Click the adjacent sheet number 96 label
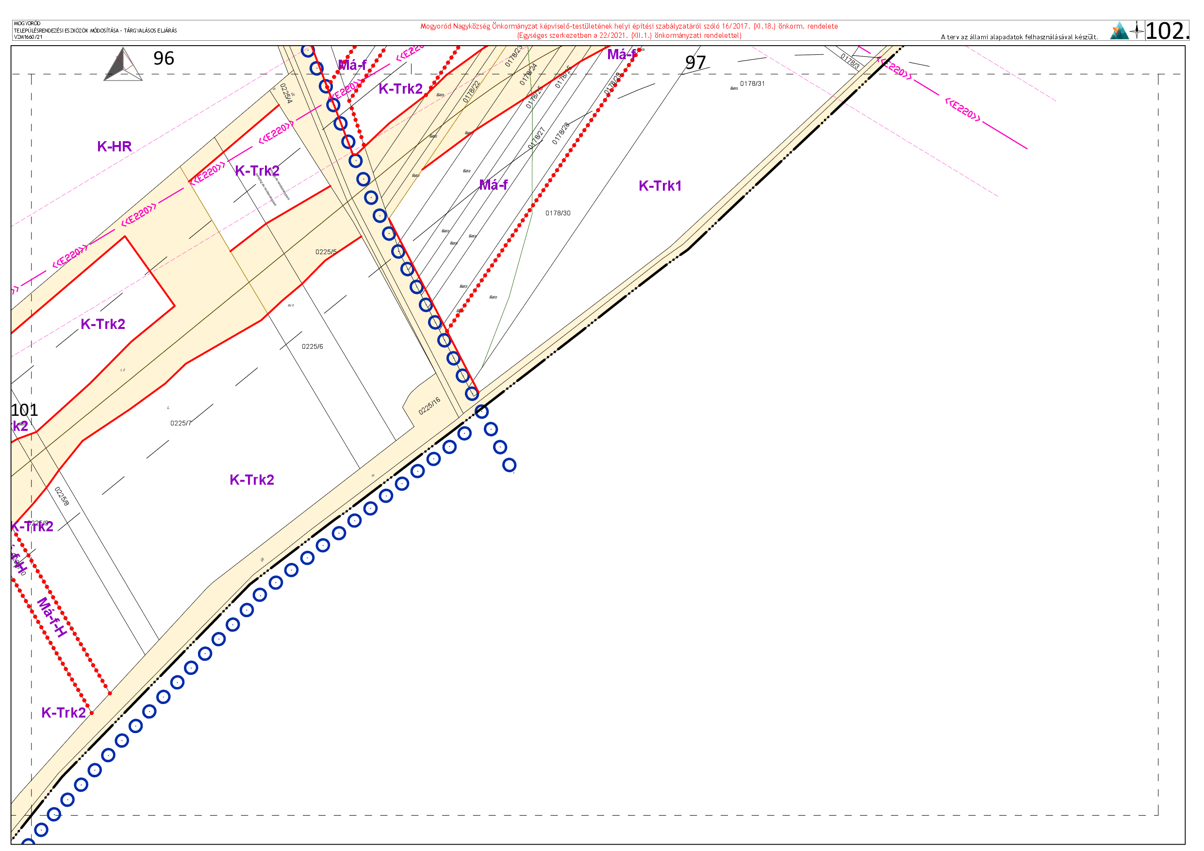1204x851 pixels. 164,58
